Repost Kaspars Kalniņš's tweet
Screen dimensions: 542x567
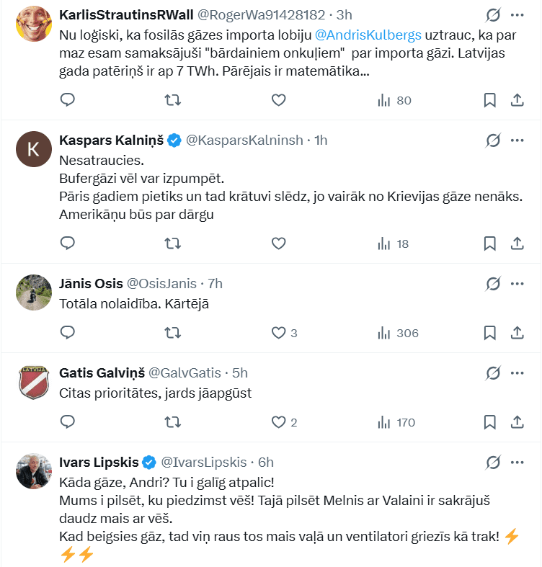click(173, 244)
